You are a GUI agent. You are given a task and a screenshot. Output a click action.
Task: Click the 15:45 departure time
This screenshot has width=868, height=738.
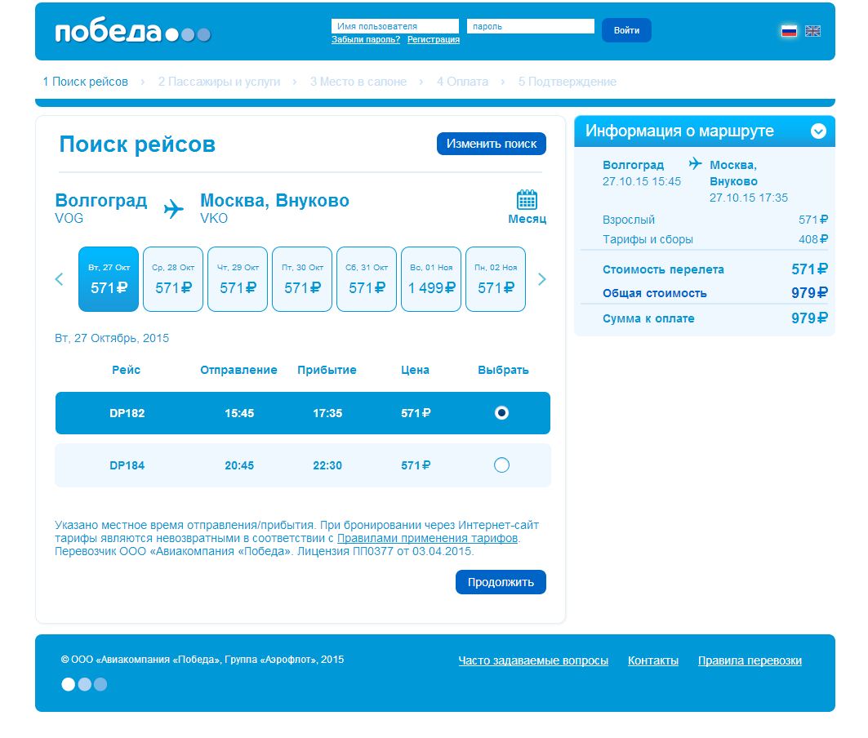pos(239,413)
